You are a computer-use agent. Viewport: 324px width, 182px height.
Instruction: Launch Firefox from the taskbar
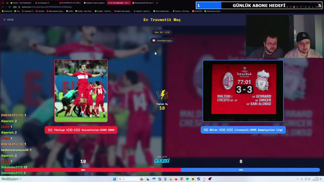[x=176, y=179]
